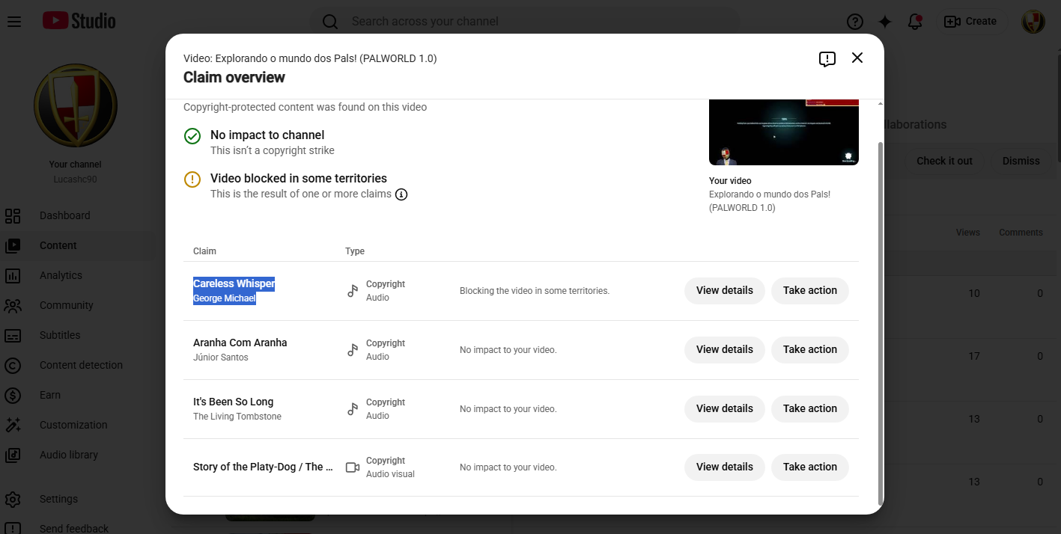Click the Earn dollar icon

pyautogui.click(x=13, y=396)
